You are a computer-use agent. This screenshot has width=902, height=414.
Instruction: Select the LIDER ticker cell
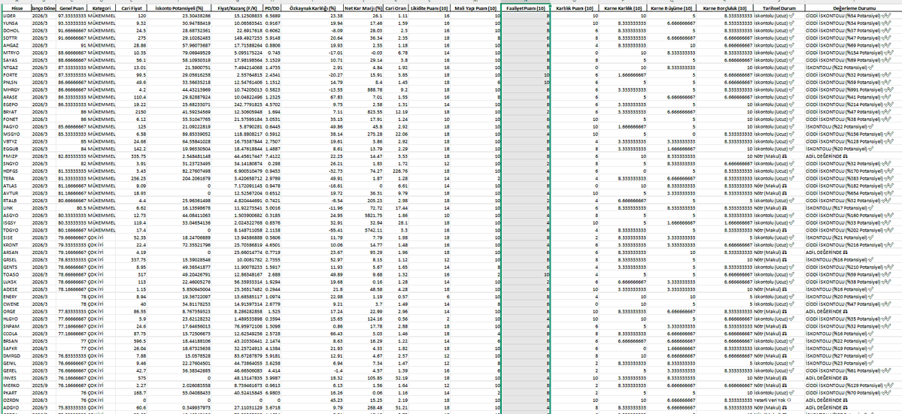16,16
